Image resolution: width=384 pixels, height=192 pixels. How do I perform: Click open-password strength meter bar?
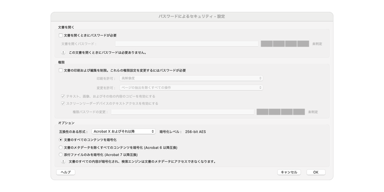click(285, 44)
